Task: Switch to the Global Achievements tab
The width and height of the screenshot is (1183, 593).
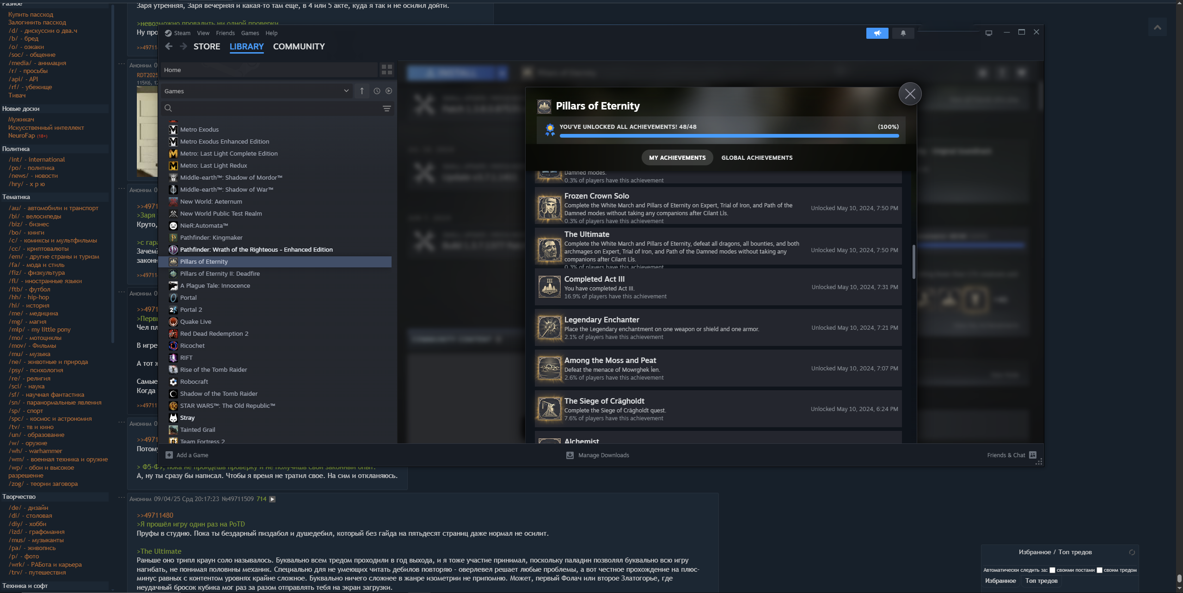Action: (756, 158)
